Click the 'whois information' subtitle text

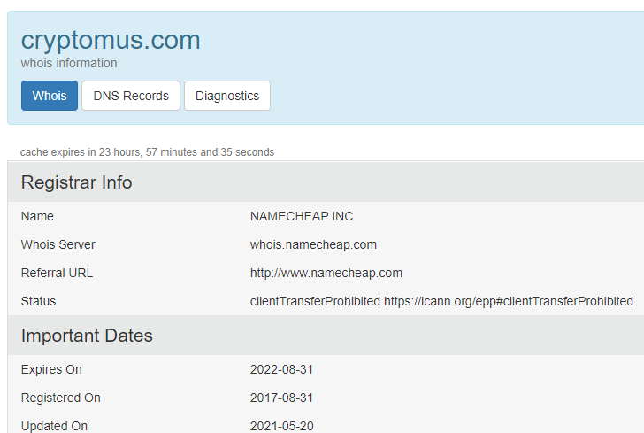(x=69, y=63)
